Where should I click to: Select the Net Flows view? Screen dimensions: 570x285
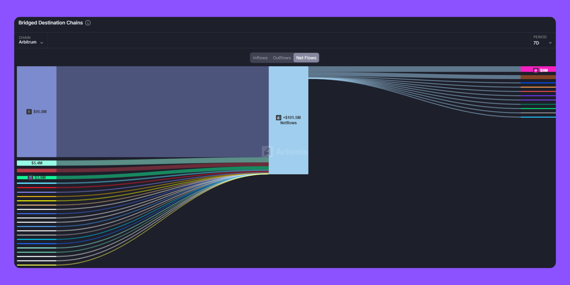click(306, 58)
